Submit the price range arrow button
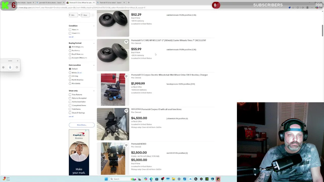The image size is (324, 182). pos(93,15)
